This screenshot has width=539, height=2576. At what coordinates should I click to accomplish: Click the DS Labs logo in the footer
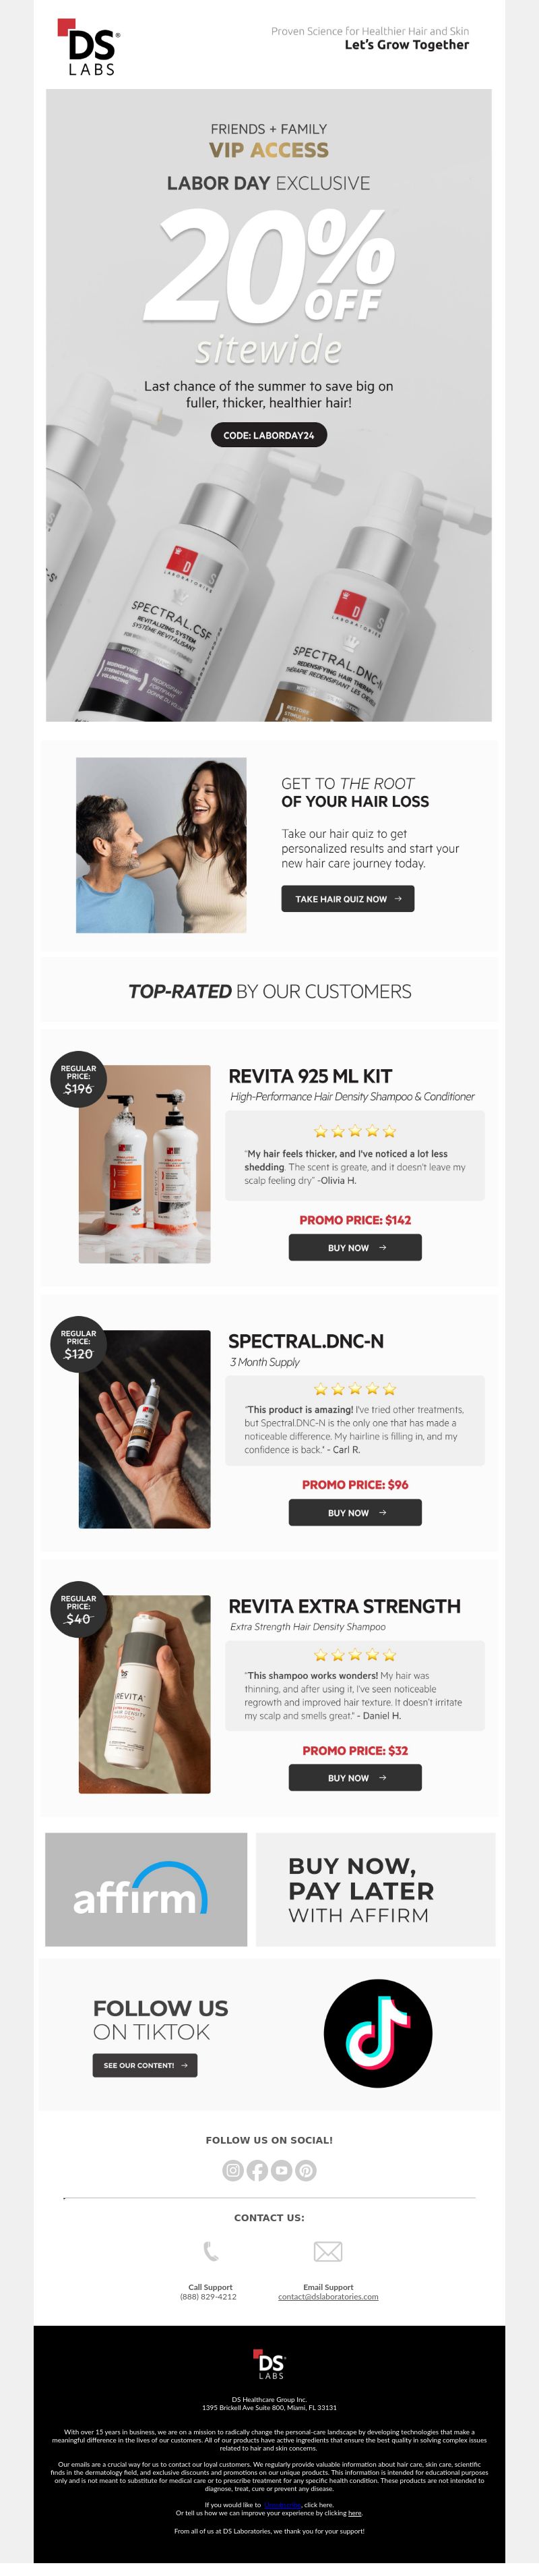pos(269,2364)
